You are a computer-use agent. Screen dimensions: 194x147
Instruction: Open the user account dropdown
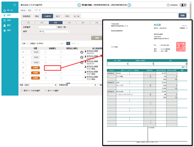point(183,5)
